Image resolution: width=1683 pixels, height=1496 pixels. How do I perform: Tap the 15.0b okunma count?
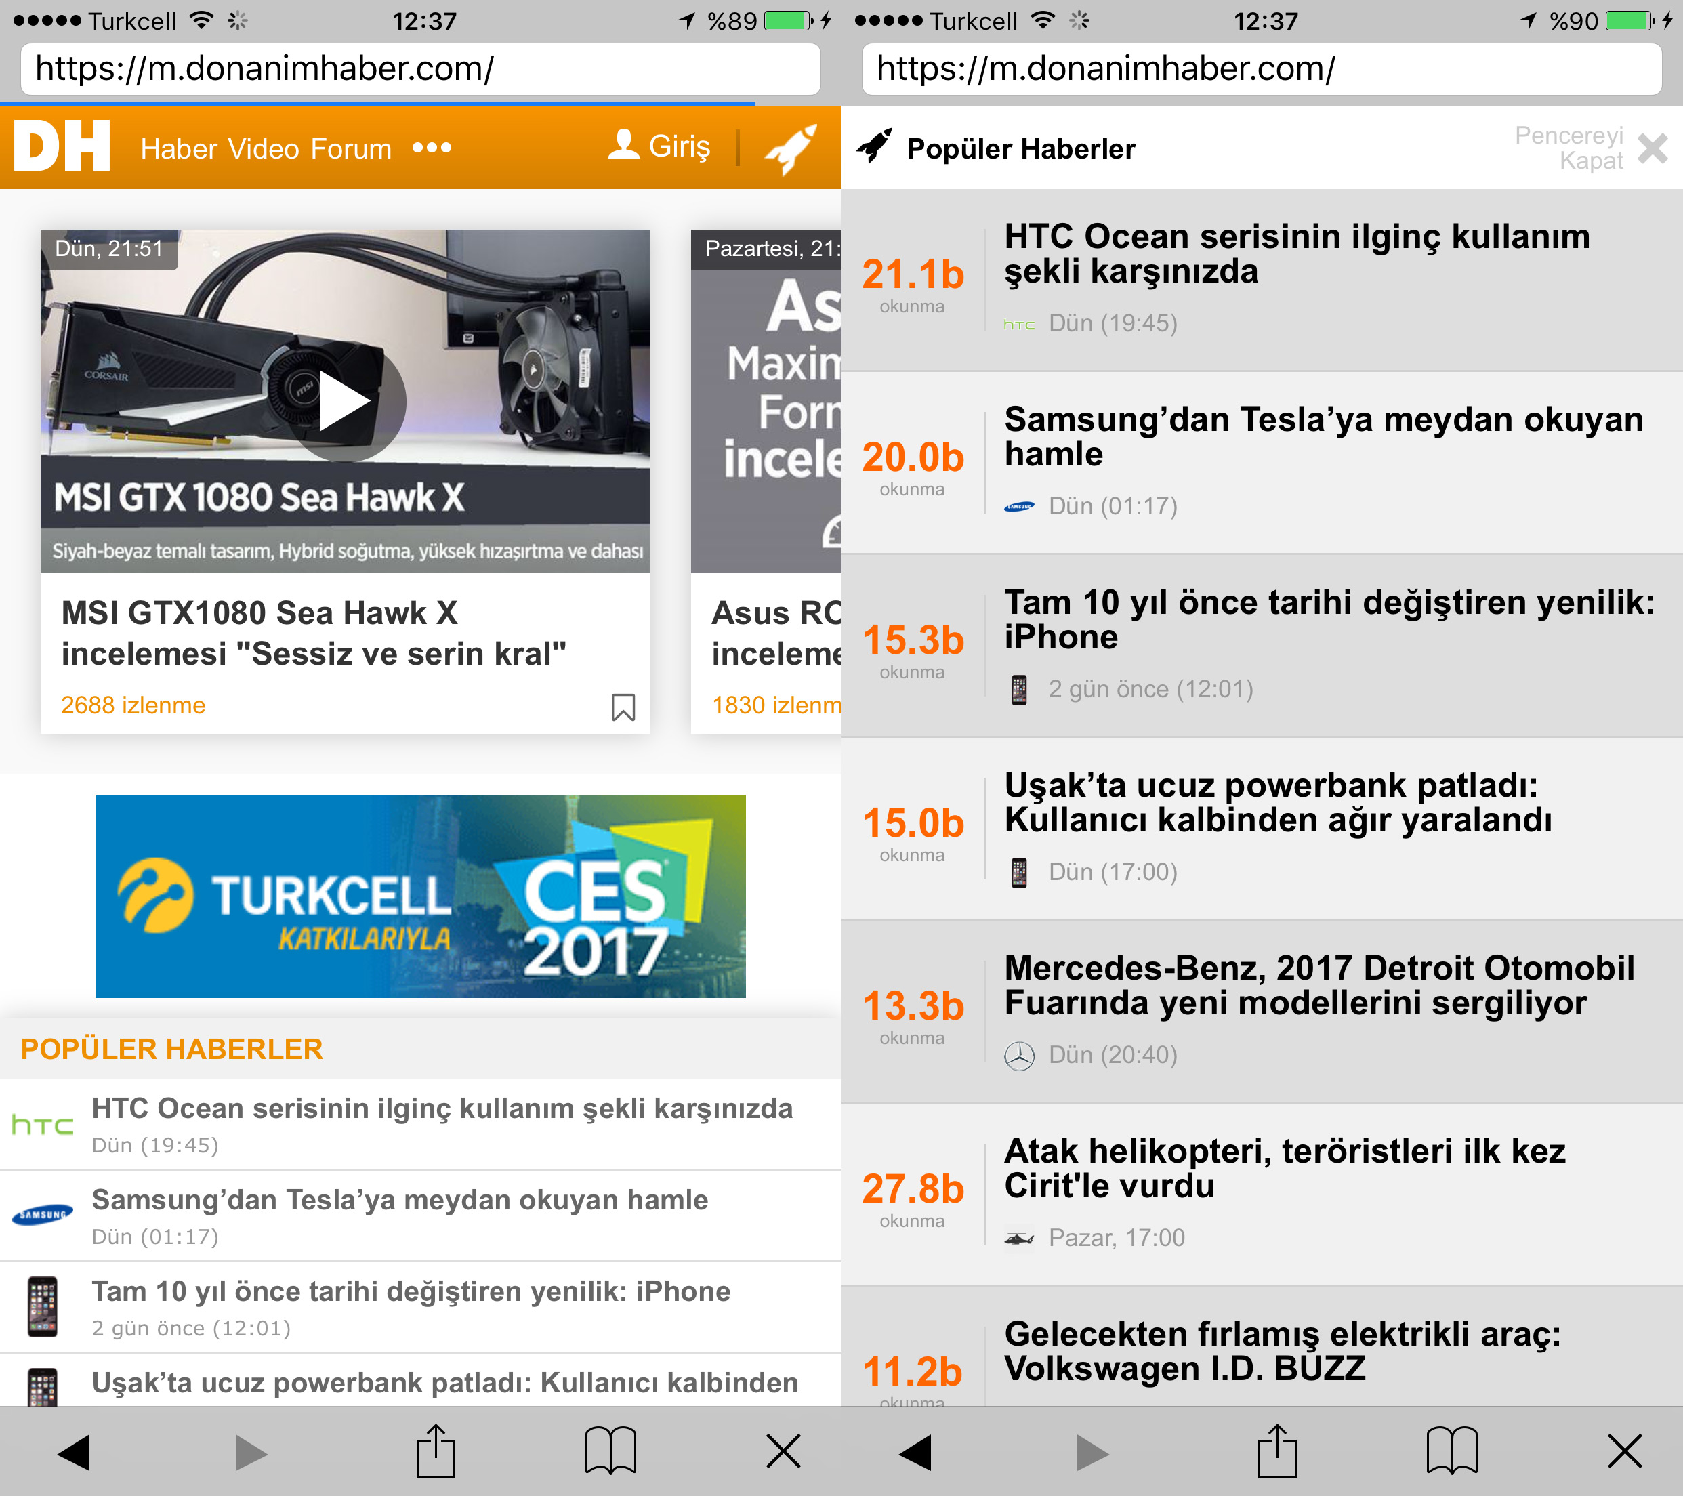[x=913, y=833]
